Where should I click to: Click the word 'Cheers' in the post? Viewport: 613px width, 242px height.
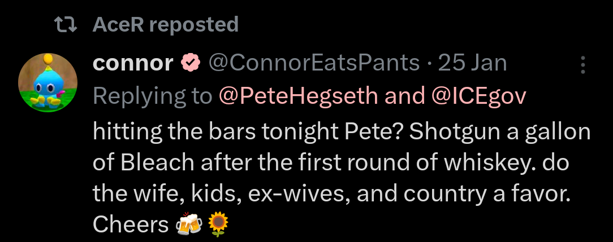(x=131, y=225)
